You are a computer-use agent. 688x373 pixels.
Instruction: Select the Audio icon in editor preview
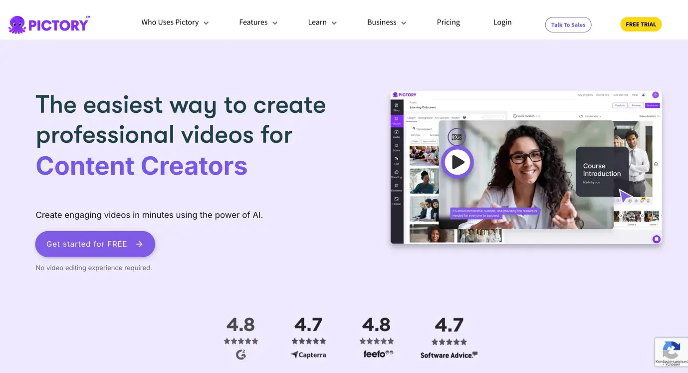397,134
